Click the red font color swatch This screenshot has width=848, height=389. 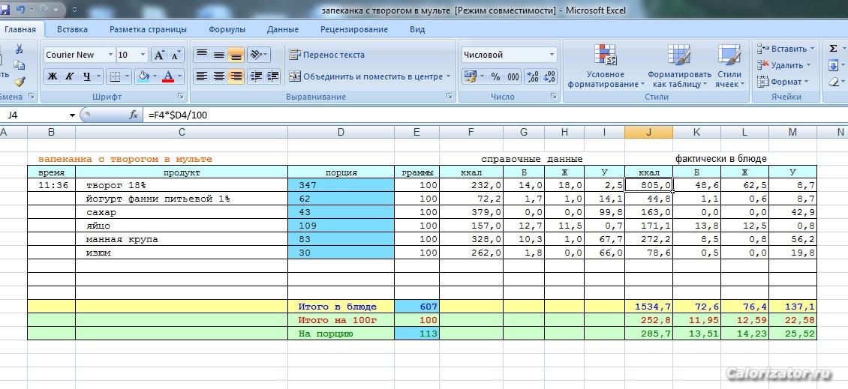coord(167,76)
